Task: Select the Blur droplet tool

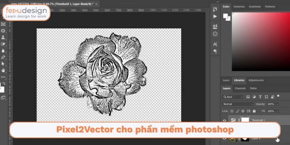Action: 3,51
